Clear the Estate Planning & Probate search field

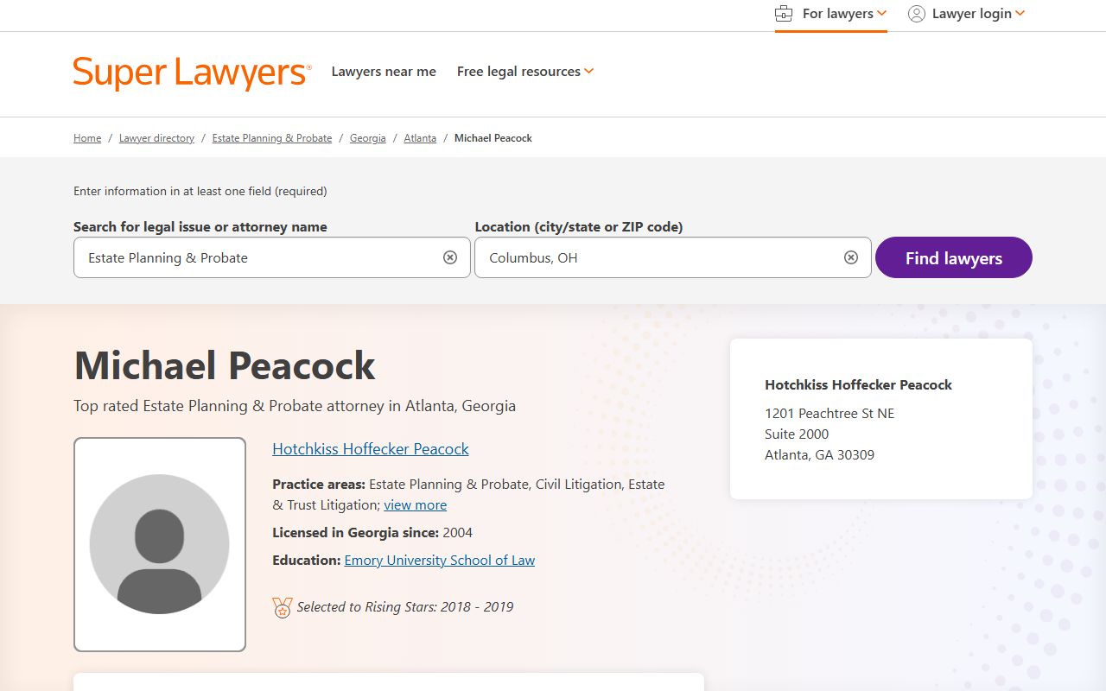pyautogui.click(x=450, y=257)
